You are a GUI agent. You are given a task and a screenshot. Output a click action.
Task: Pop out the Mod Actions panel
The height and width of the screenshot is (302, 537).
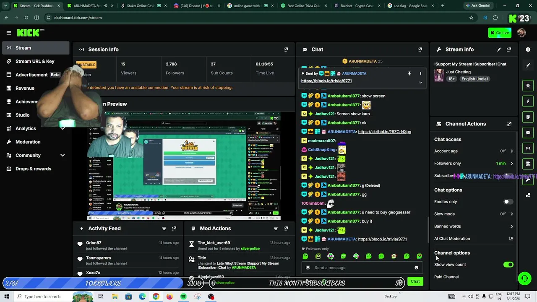click(286, 229)
